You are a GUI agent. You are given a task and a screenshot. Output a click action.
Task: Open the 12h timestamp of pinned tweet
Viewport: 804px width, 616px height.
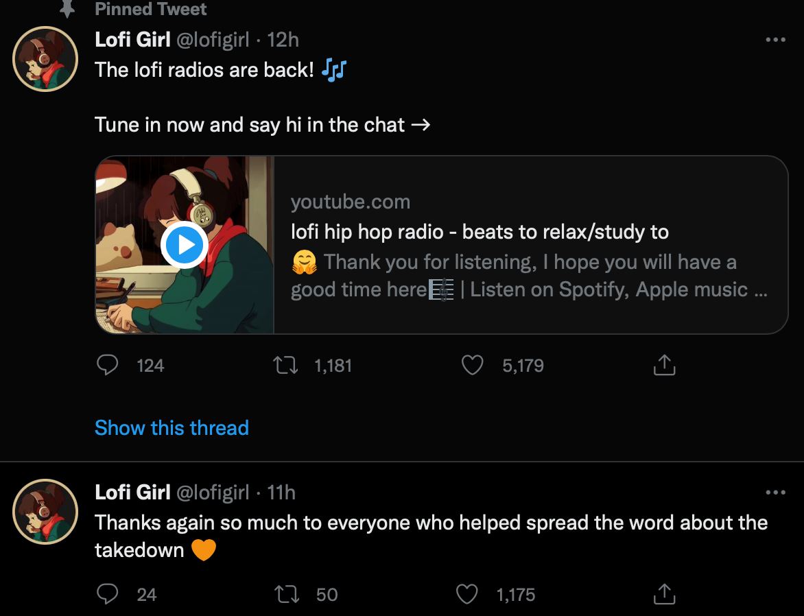point(283,40)
